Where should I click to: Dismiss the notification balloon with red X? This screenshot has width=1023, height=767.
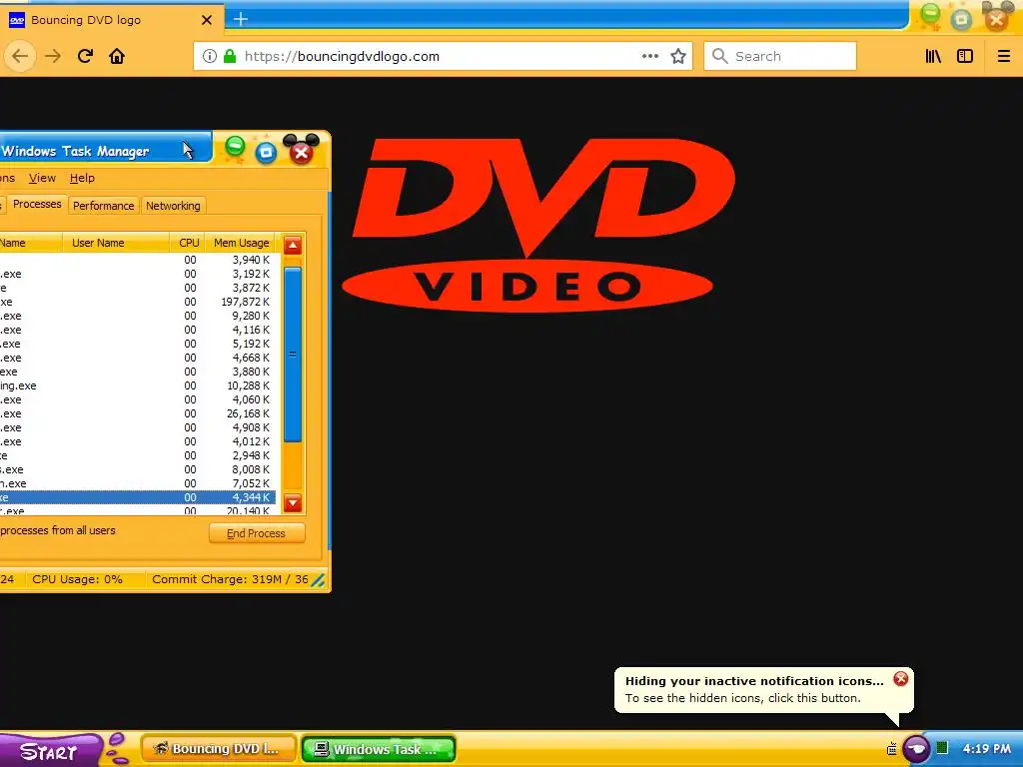pyautogui.click(x=901, y=679)
